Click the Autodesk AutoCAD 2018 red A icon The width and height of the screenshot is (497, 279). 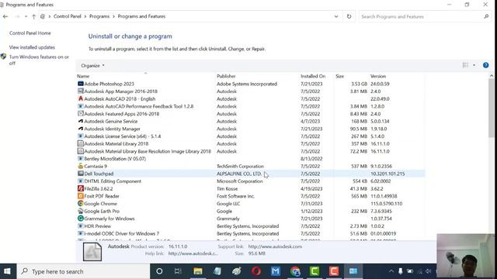[81, 98]
